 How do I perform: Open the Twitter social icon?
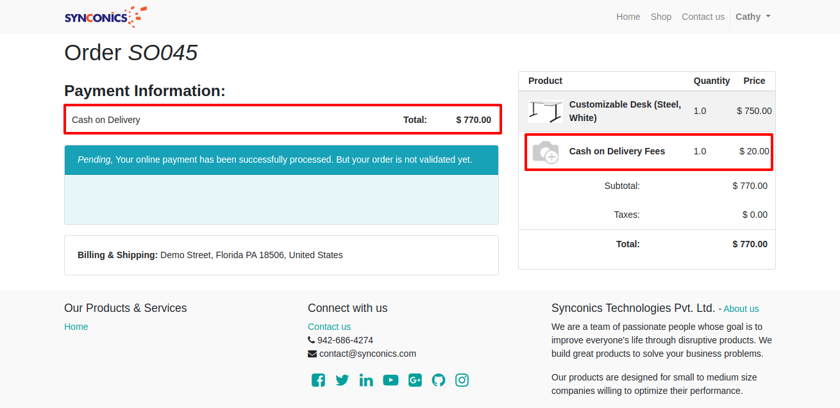coord(342,380)
